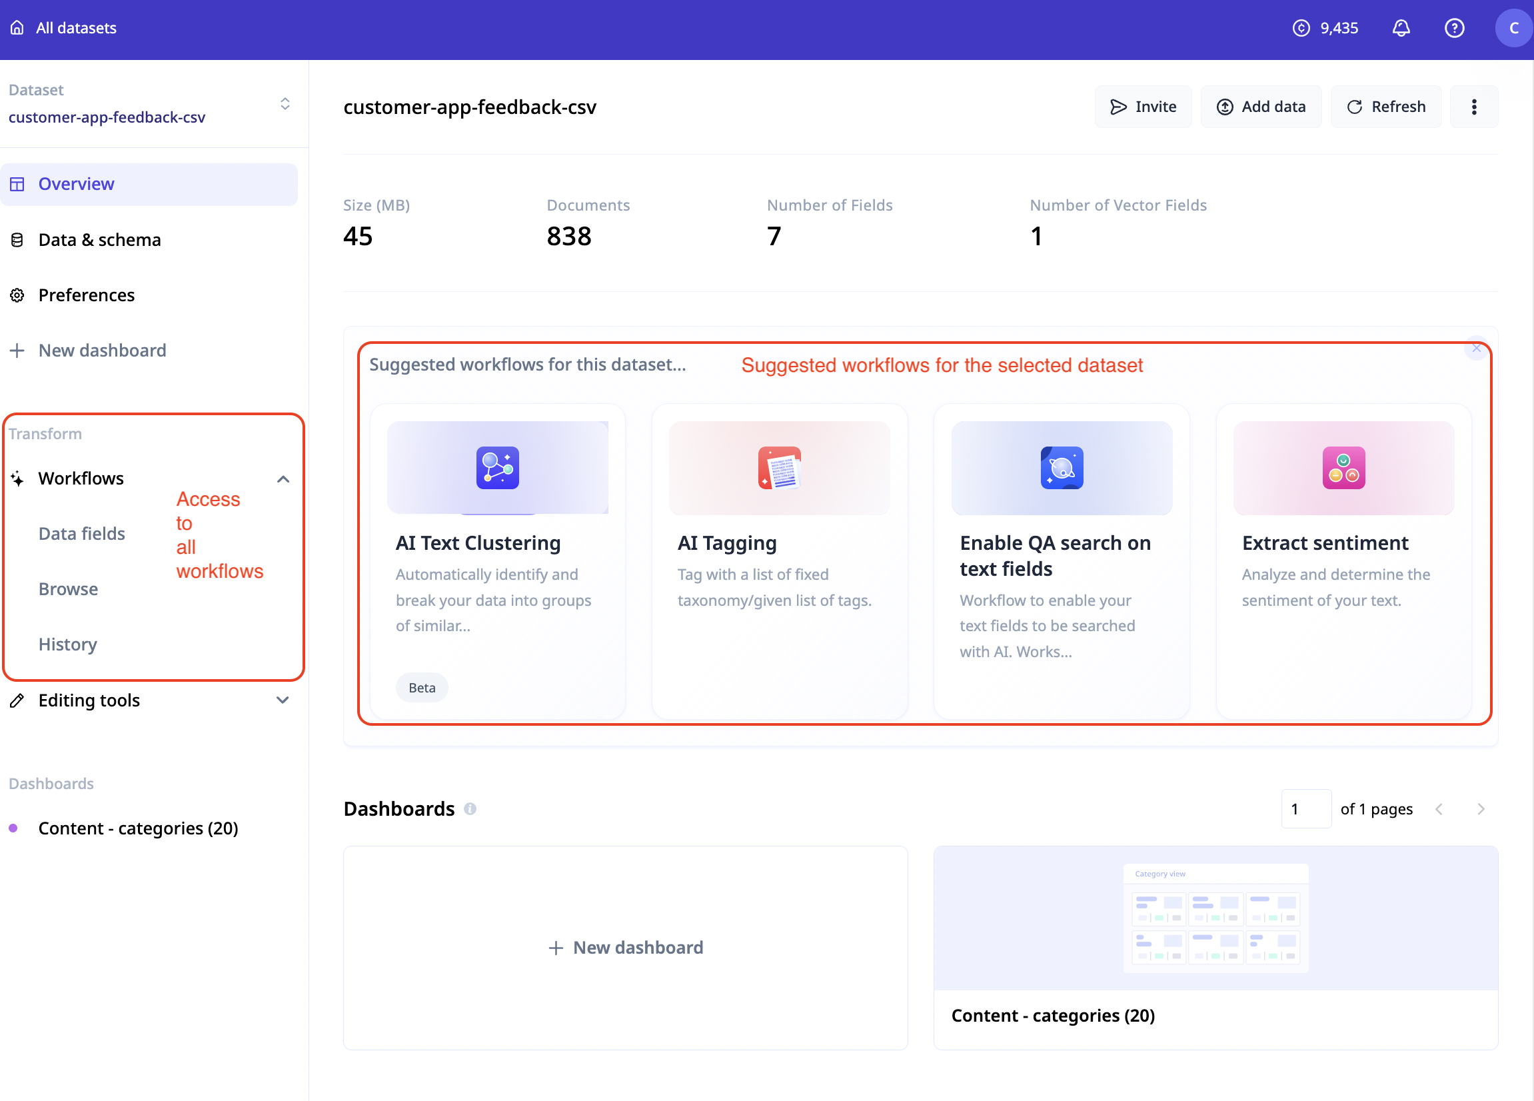
Task: Open the dataset selector dropdown
Action: [285, 103]
